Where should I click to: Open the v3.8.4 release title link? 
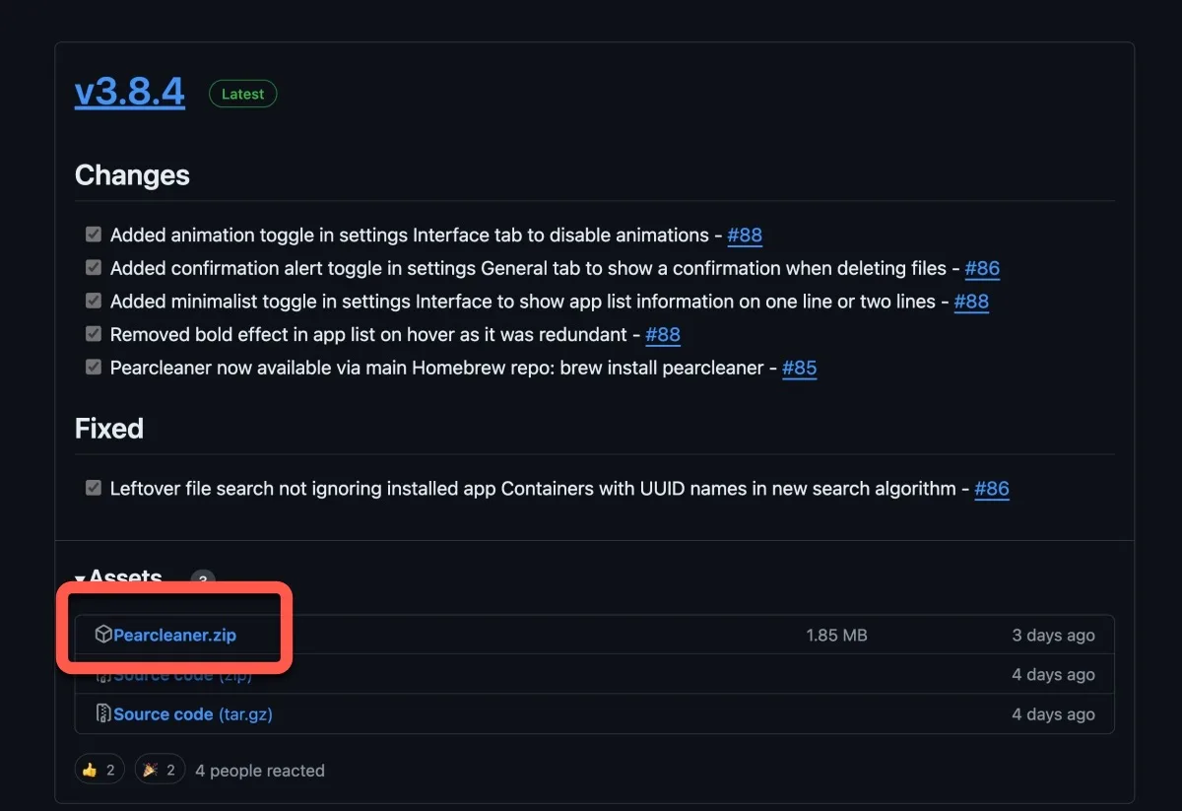[x=130, y=92]
